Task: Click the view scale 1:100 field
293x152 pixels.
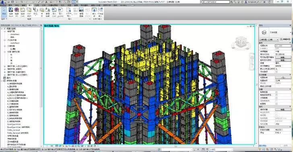Action: (x=283, y=46)
